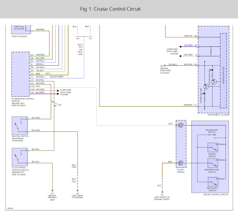Screen dimensions: 238x212
Task: Click the resistor symbol between pins 1K and 1I
Action: (x=211, y=51)
